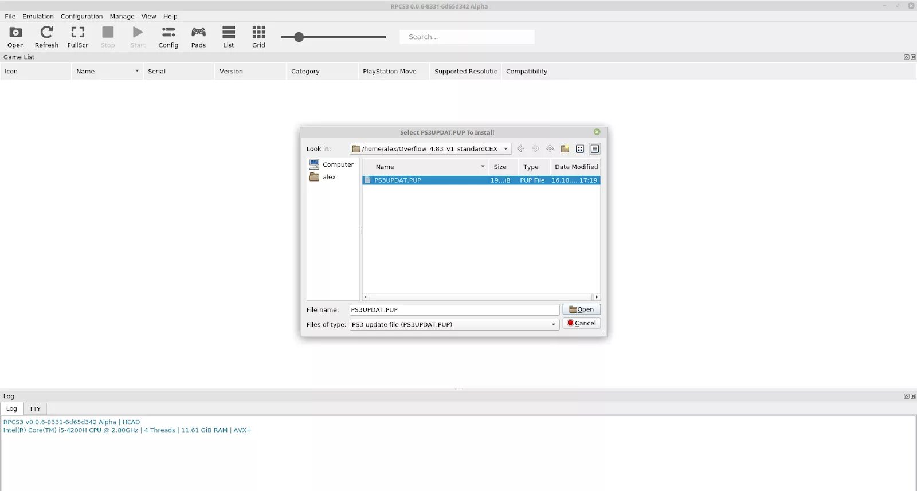Select Computer in dialog sidebar

click(332, 164)
